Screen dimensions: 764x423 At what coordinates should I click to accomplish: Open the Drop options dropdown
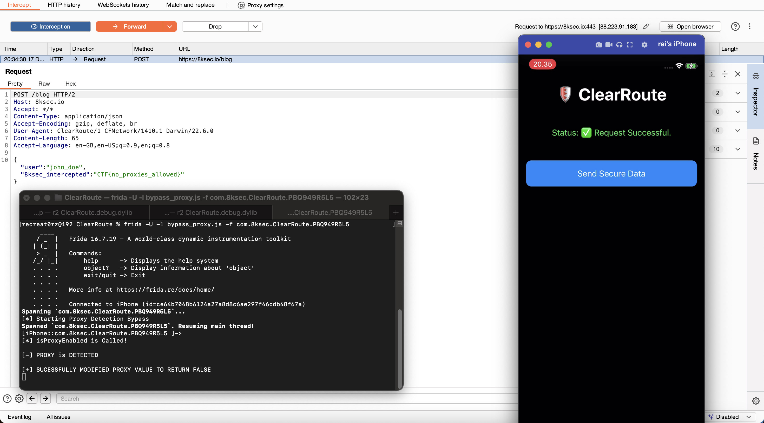[x=255, y=27]
